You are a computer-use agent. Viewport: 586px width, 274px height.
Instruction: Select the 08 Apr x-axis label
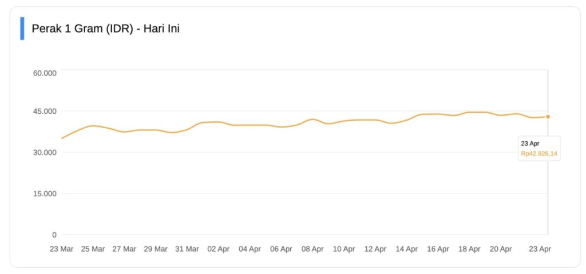click(x=312, y=249)
